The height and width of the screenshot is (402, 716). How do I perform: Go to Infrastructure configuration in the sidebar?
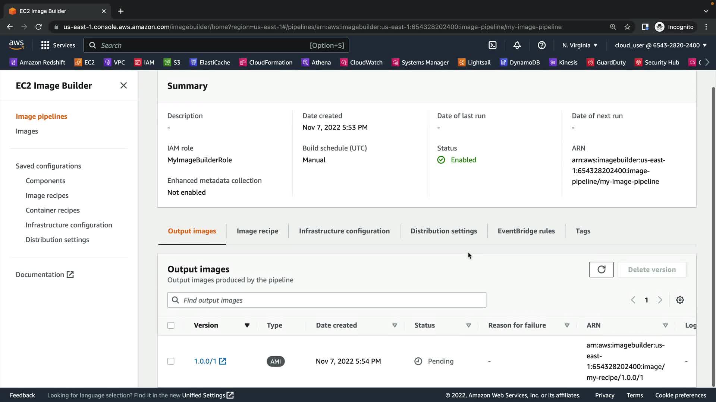coord(69,225)
